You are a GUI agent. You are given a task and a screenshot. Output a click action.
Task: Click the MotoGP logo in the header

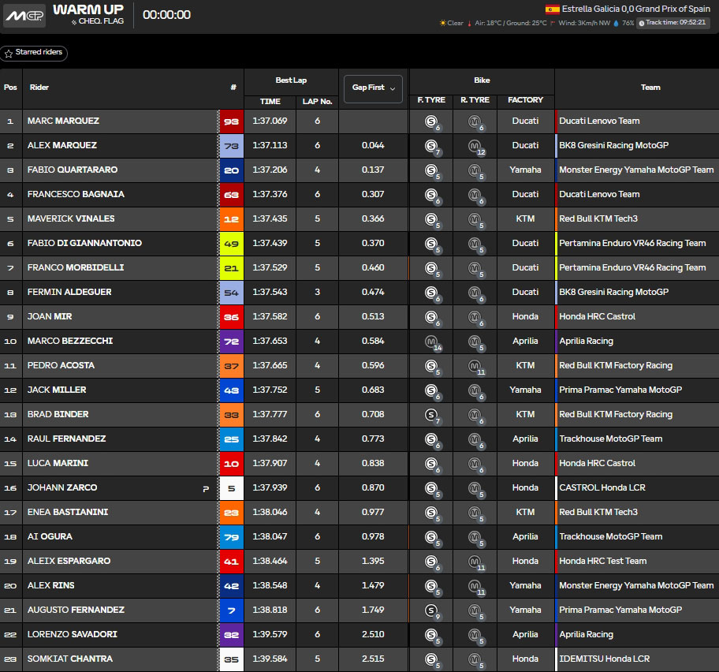tap(24, 15)
